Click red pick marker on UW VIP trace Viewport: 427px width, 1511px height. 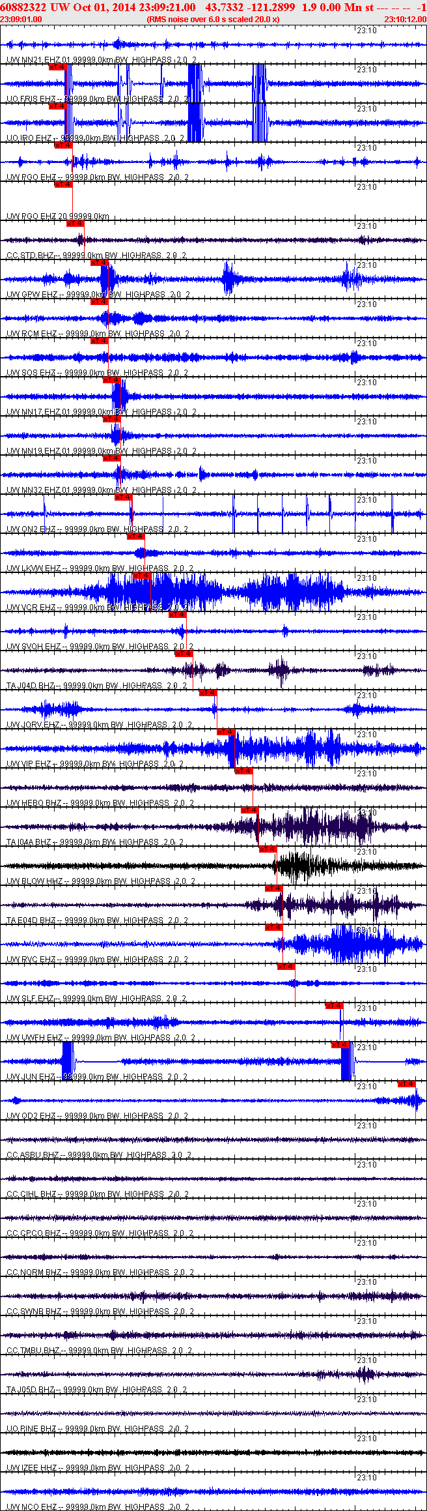click(225, 732)
